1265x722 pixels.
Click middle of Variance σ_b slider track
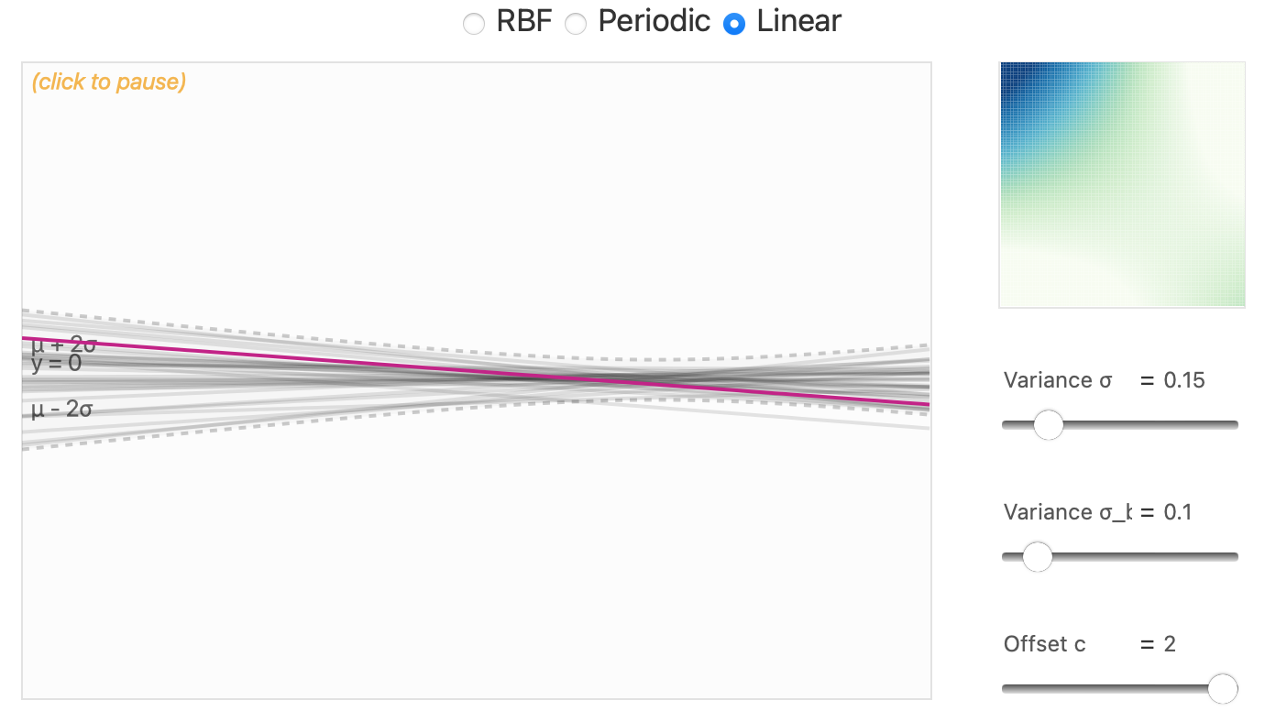click(1120, 556)
